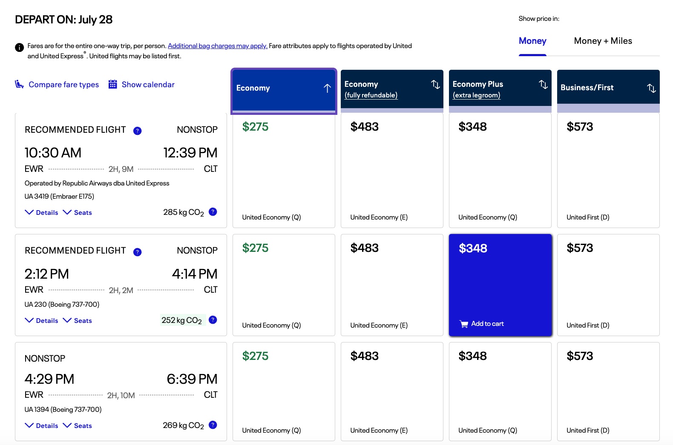The height and width of the screenshot is (445, 673).
Task: Select $483 refundable fare for 4:29 PM flight
Action: click(x=392, y=391)
